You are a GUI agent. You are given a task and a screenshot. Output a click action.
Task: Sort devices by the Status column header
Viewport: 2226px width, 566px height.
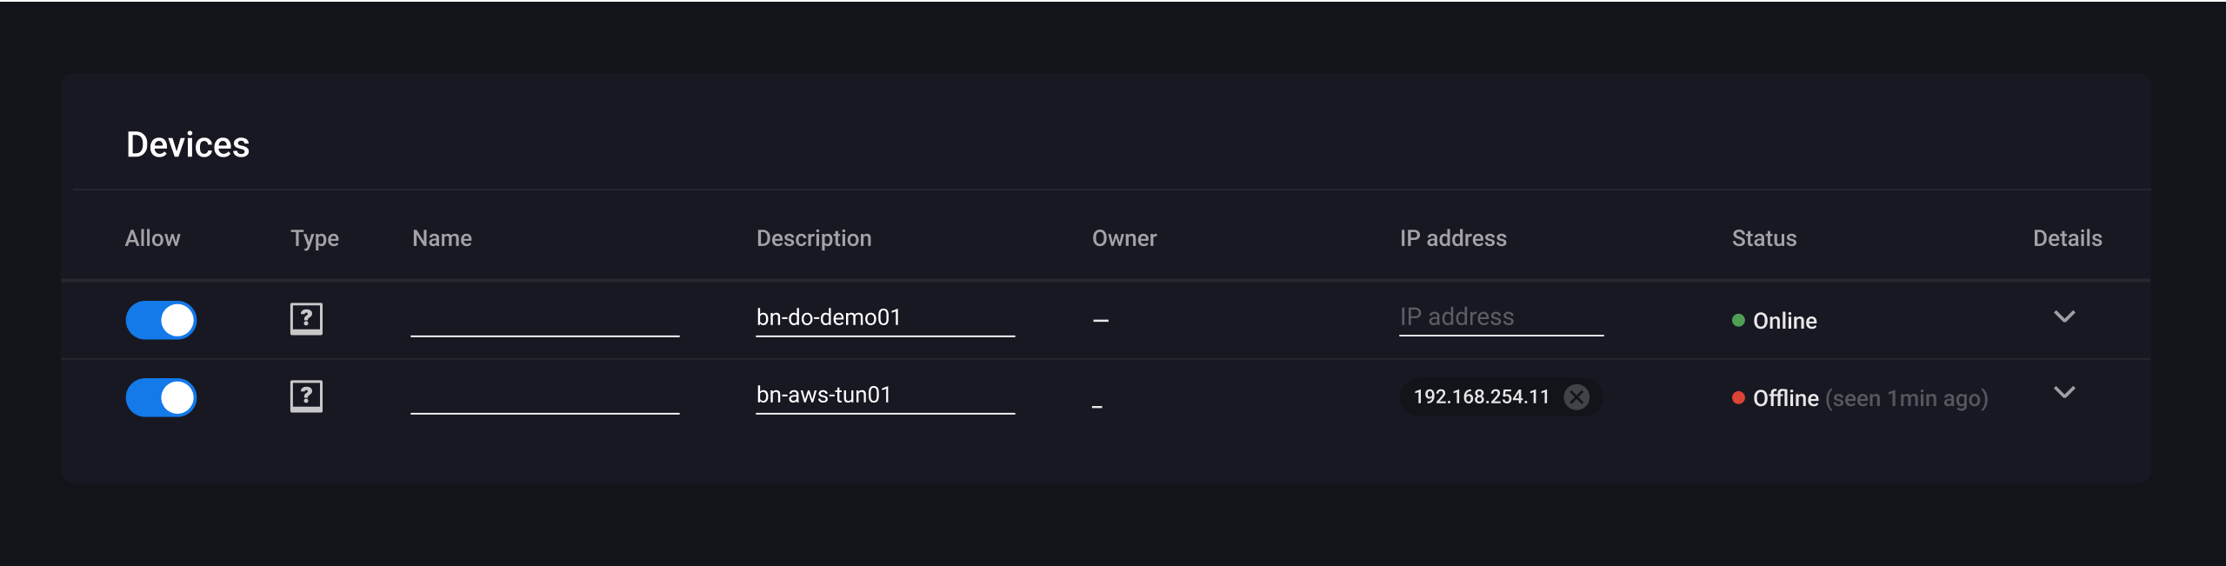click(1763, 237)
